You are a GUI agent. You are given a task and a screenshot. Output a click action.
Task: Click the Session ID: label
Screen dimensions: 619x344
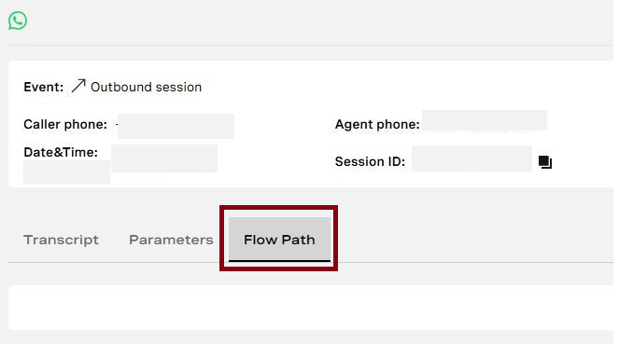coord(370,161)
